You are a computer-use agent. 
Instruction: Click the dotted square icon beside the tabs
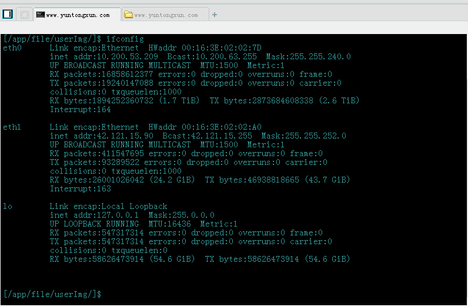point(25,15)
